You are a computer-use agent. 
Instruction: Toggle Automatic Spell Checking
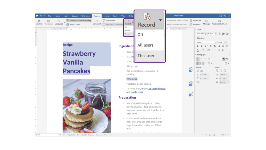point(79,21)
